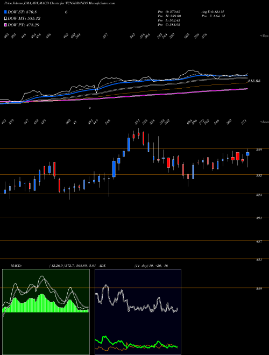Click the 491 price level label
The height and width of the screenshot is (355, 269).
(x=259, y=218)
